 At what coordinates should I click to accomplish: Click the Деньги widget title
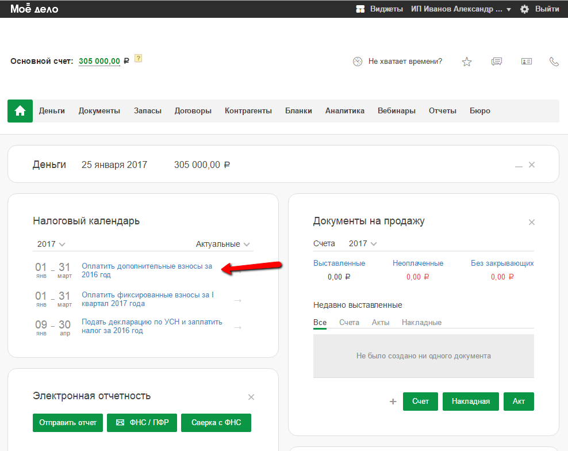click(x=49, y=165)
